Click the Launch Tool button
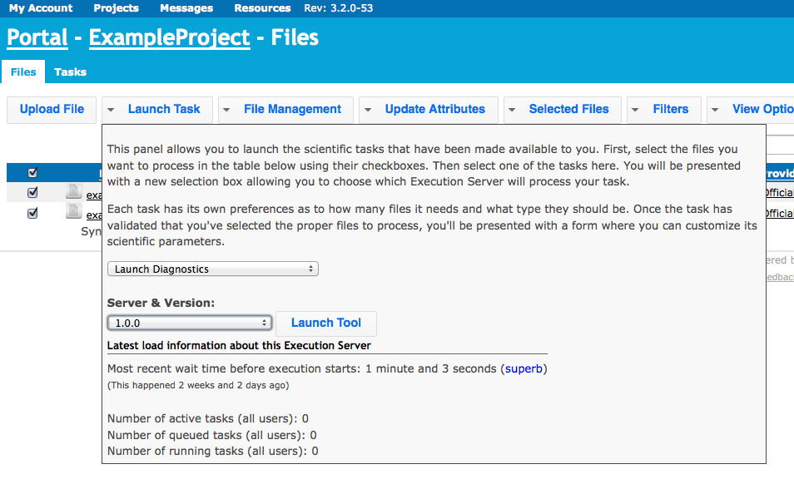Viewport: 794px width, 484px height. [x=326, y=323]
